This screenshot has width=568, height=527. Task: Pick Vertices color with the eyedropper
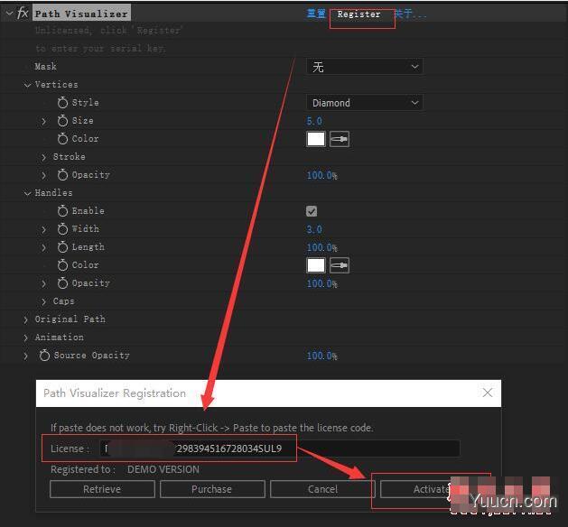point(340,139)
